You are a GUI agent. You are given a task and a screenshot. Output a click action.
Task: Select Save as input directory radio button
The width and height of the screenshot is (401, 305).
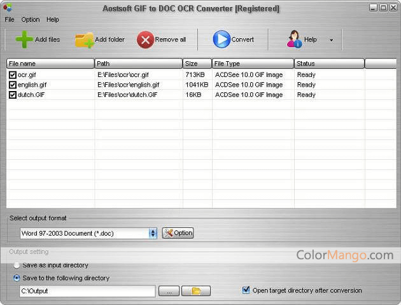[17, 266]
